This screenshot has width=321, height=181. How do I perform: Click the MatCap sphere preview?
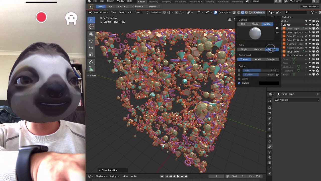[255, 33]
